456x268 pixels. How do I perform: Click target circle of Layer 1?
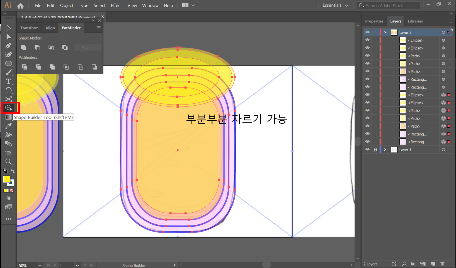pyautogui.click(x=443, y=150)
